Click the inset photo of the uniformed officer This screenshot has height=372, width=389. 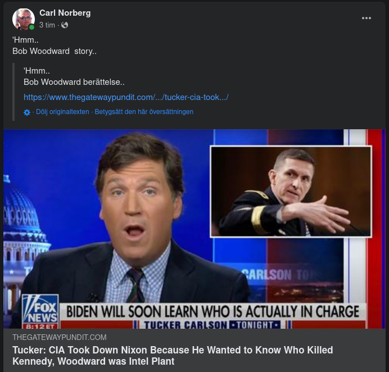tap(291, 192)
